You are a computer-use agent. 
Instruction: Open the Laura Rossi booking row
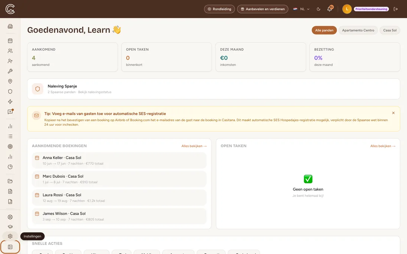pos(119,198)
